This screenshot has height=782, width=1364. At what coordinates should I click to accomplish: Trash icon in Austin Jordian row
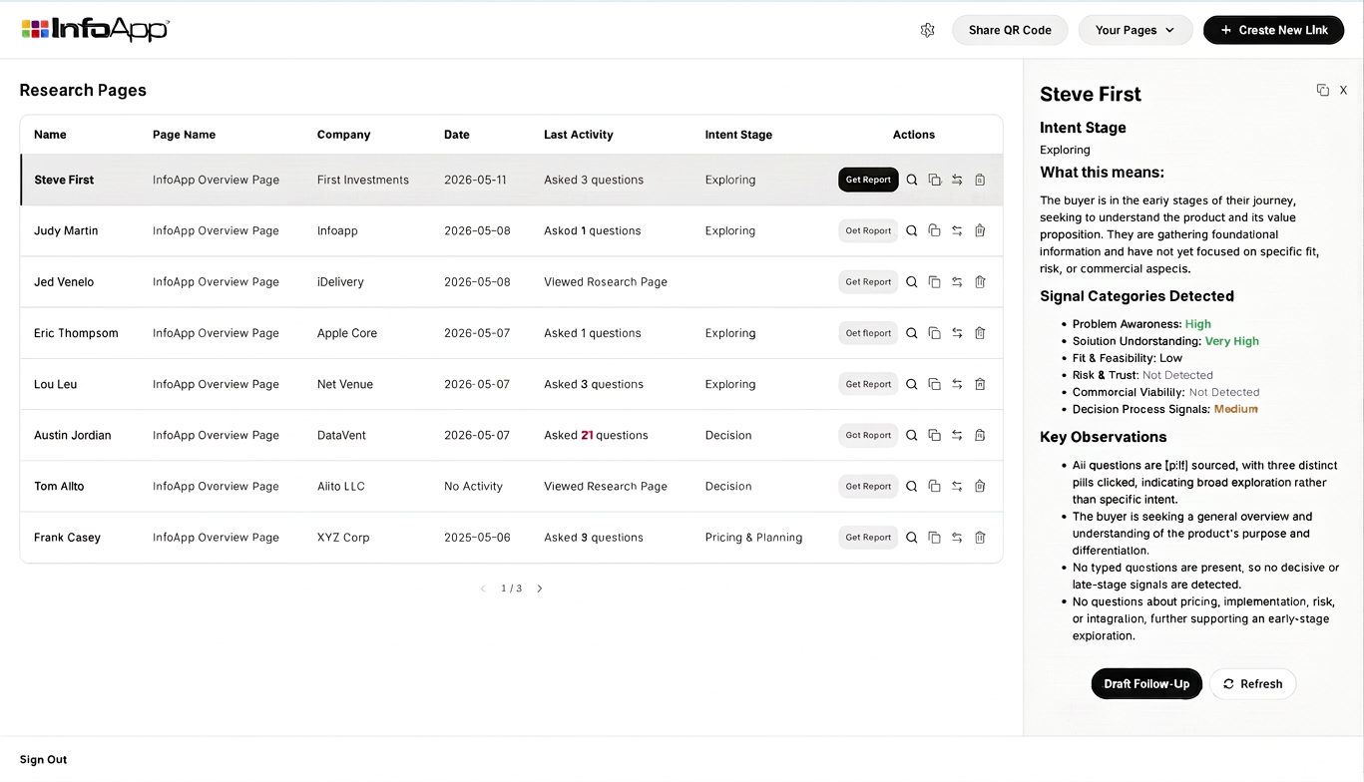(x=980, y=435)
